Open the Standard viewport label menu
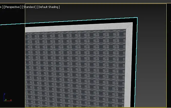The image size is (171, 108). point(29,7)
